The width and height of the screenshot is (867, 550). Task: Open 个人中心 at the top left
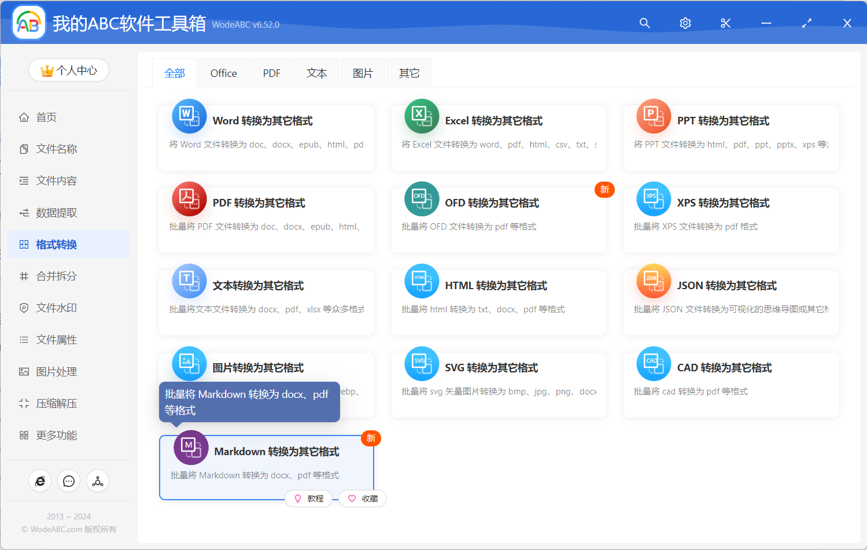point(68,69)
